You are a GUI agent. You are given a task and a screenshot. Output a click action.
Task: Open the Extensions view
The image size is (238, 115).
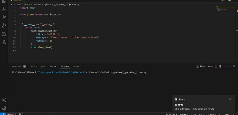click(x=4, y=34)
